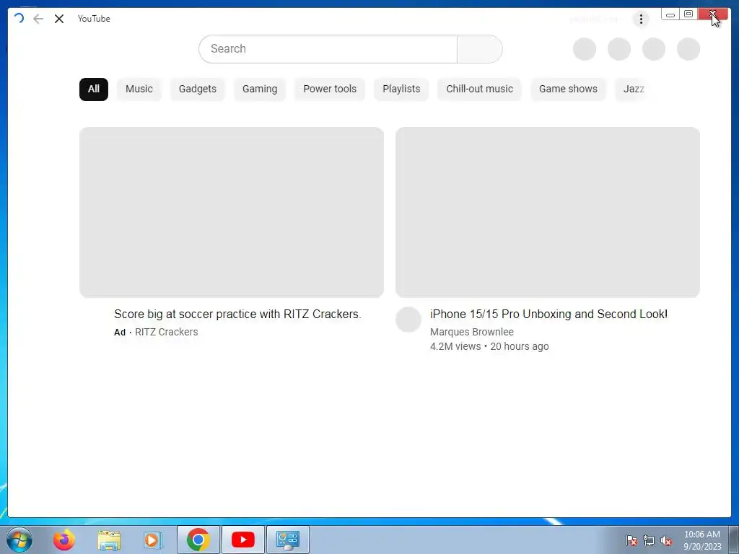Image resolution: width=739 pixels, height=554 pixels.
Task: Select the Jazz filter chip
Action: pos(634,89)
